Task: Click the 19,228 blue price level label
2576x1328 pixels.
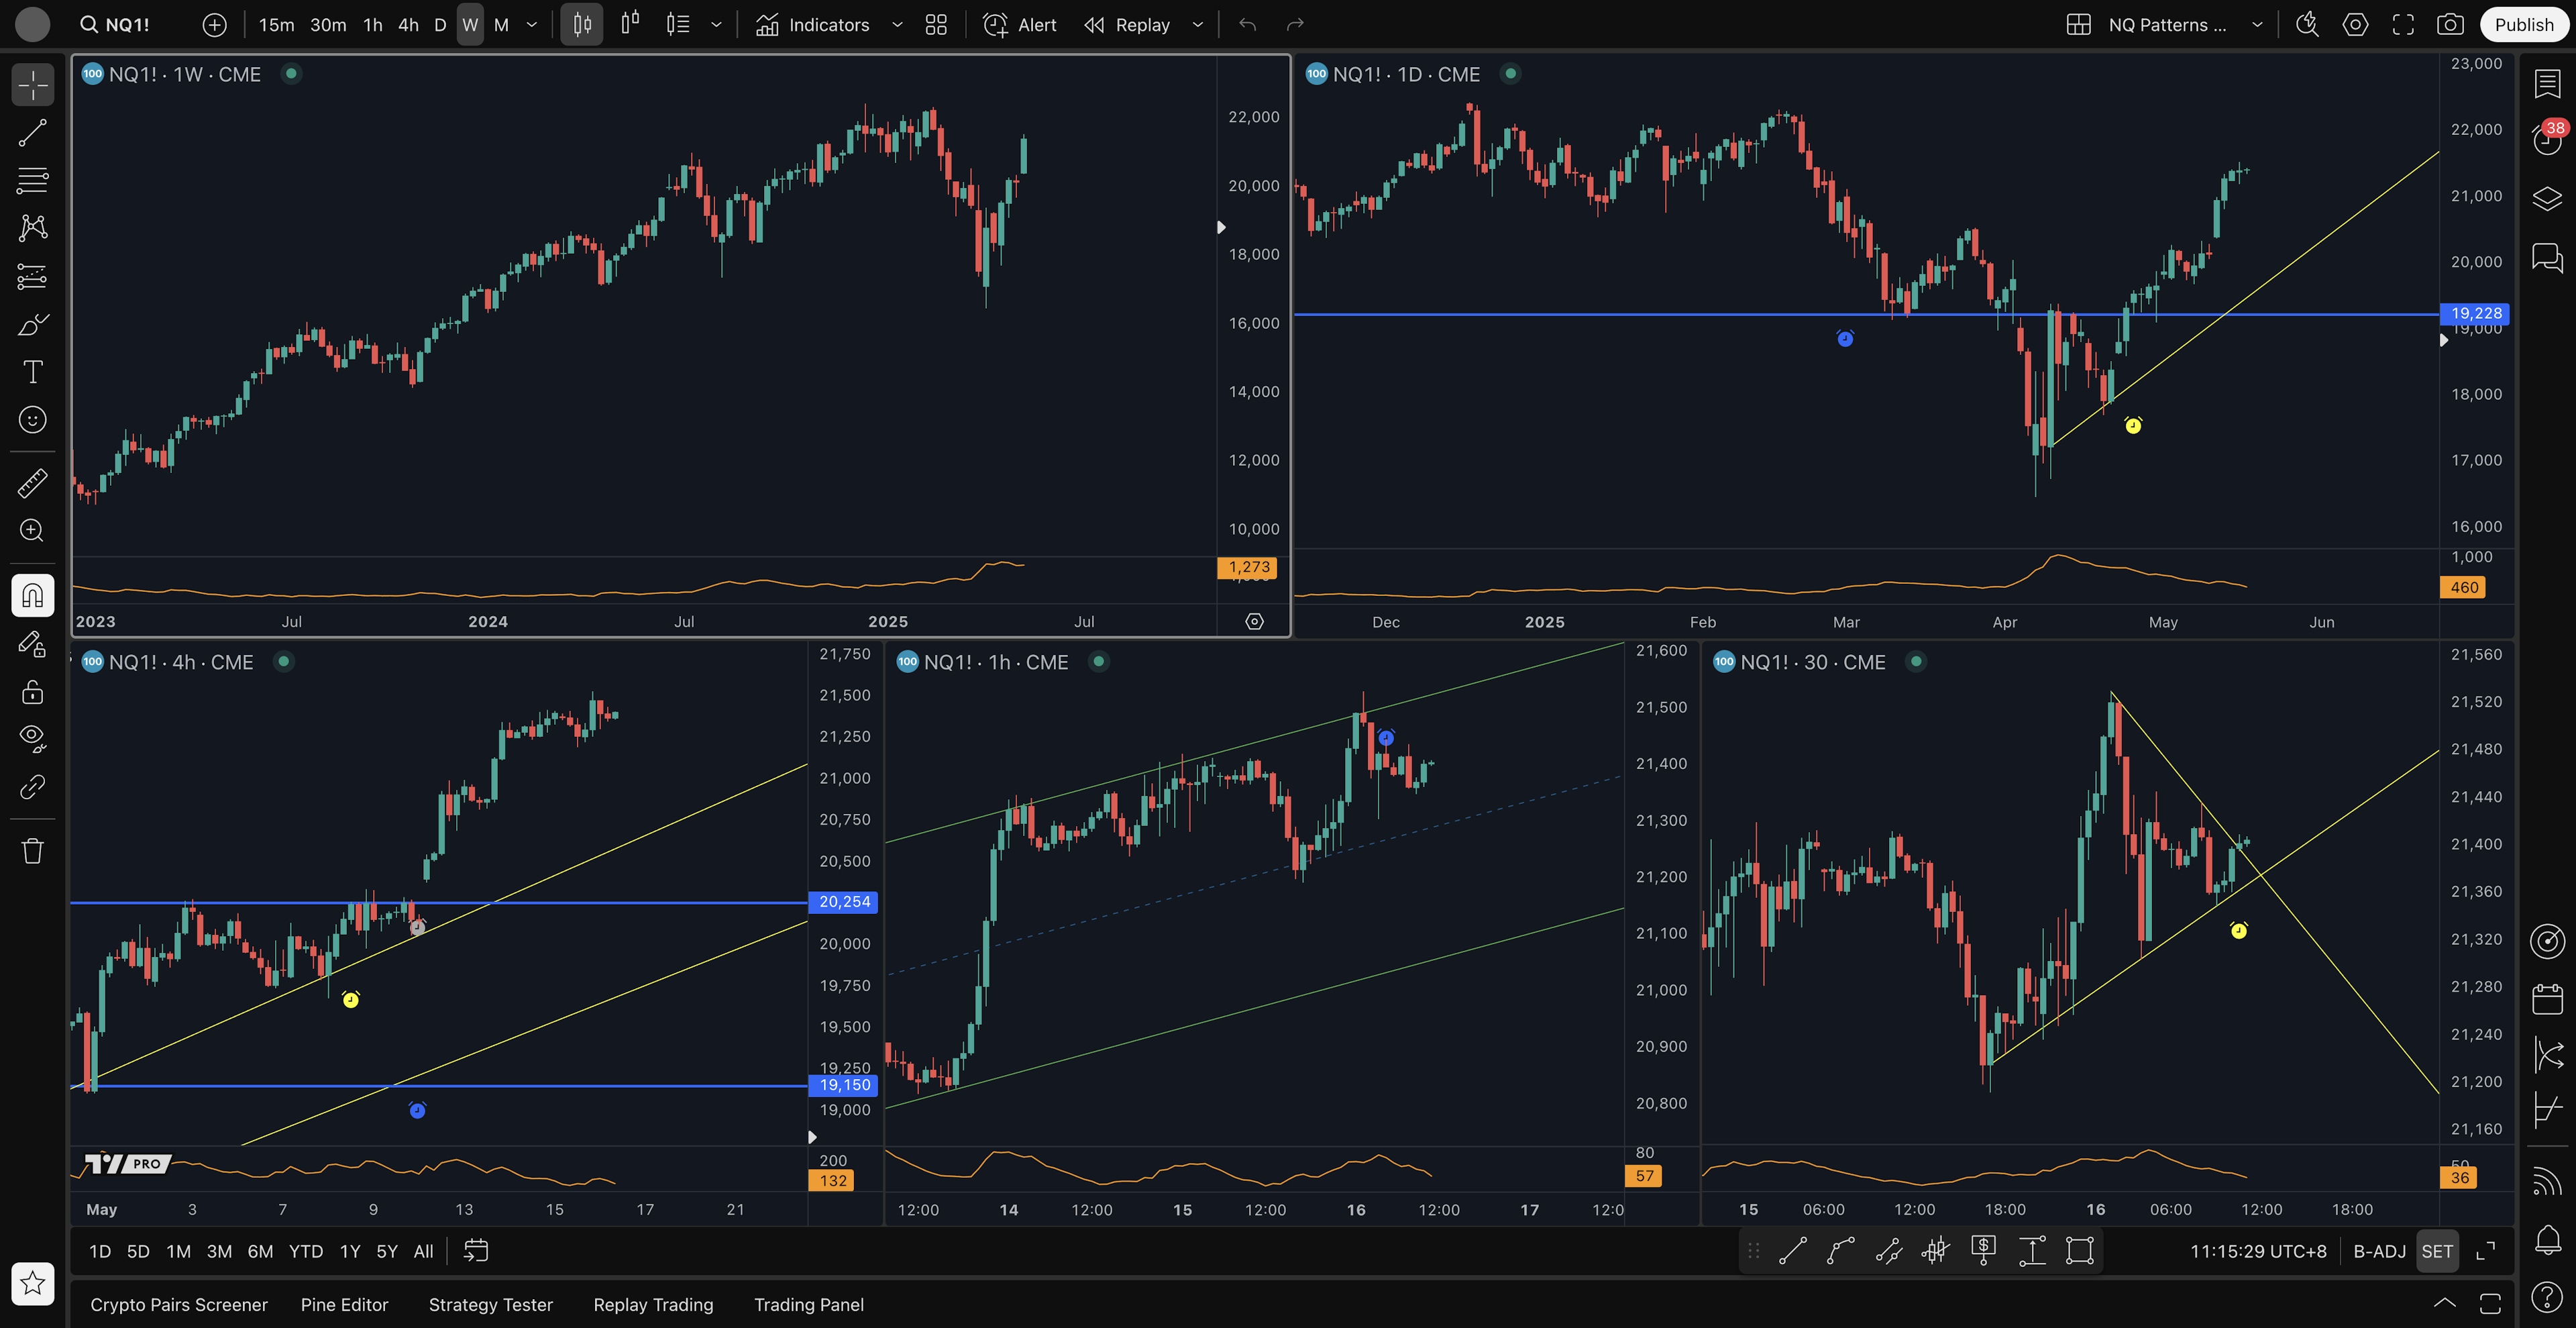Action: (x=2475, y=313)
